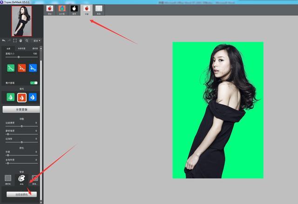Open the middle color range panel tab

pyautogui.click(x=21, y=48)
